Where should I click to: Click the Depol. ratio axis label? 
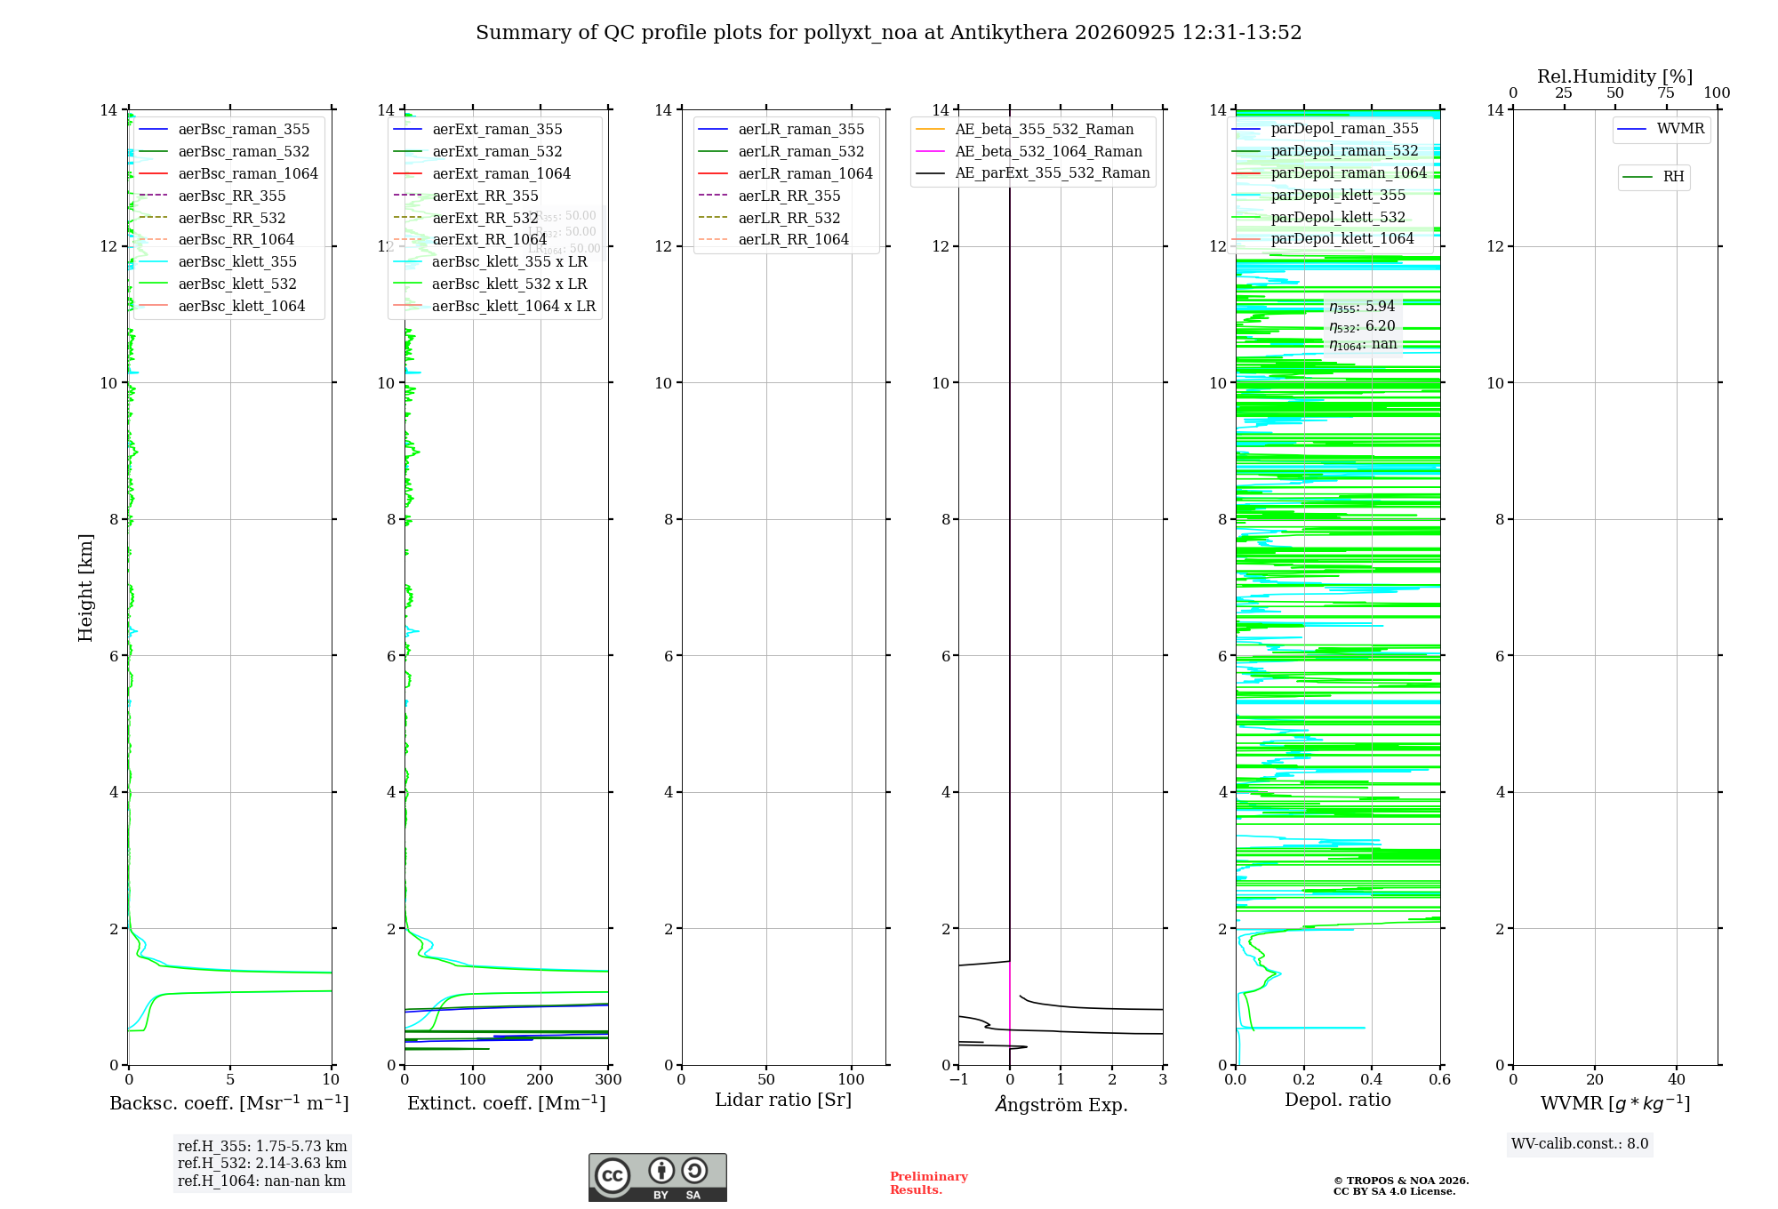(x=1338, y=1101)
